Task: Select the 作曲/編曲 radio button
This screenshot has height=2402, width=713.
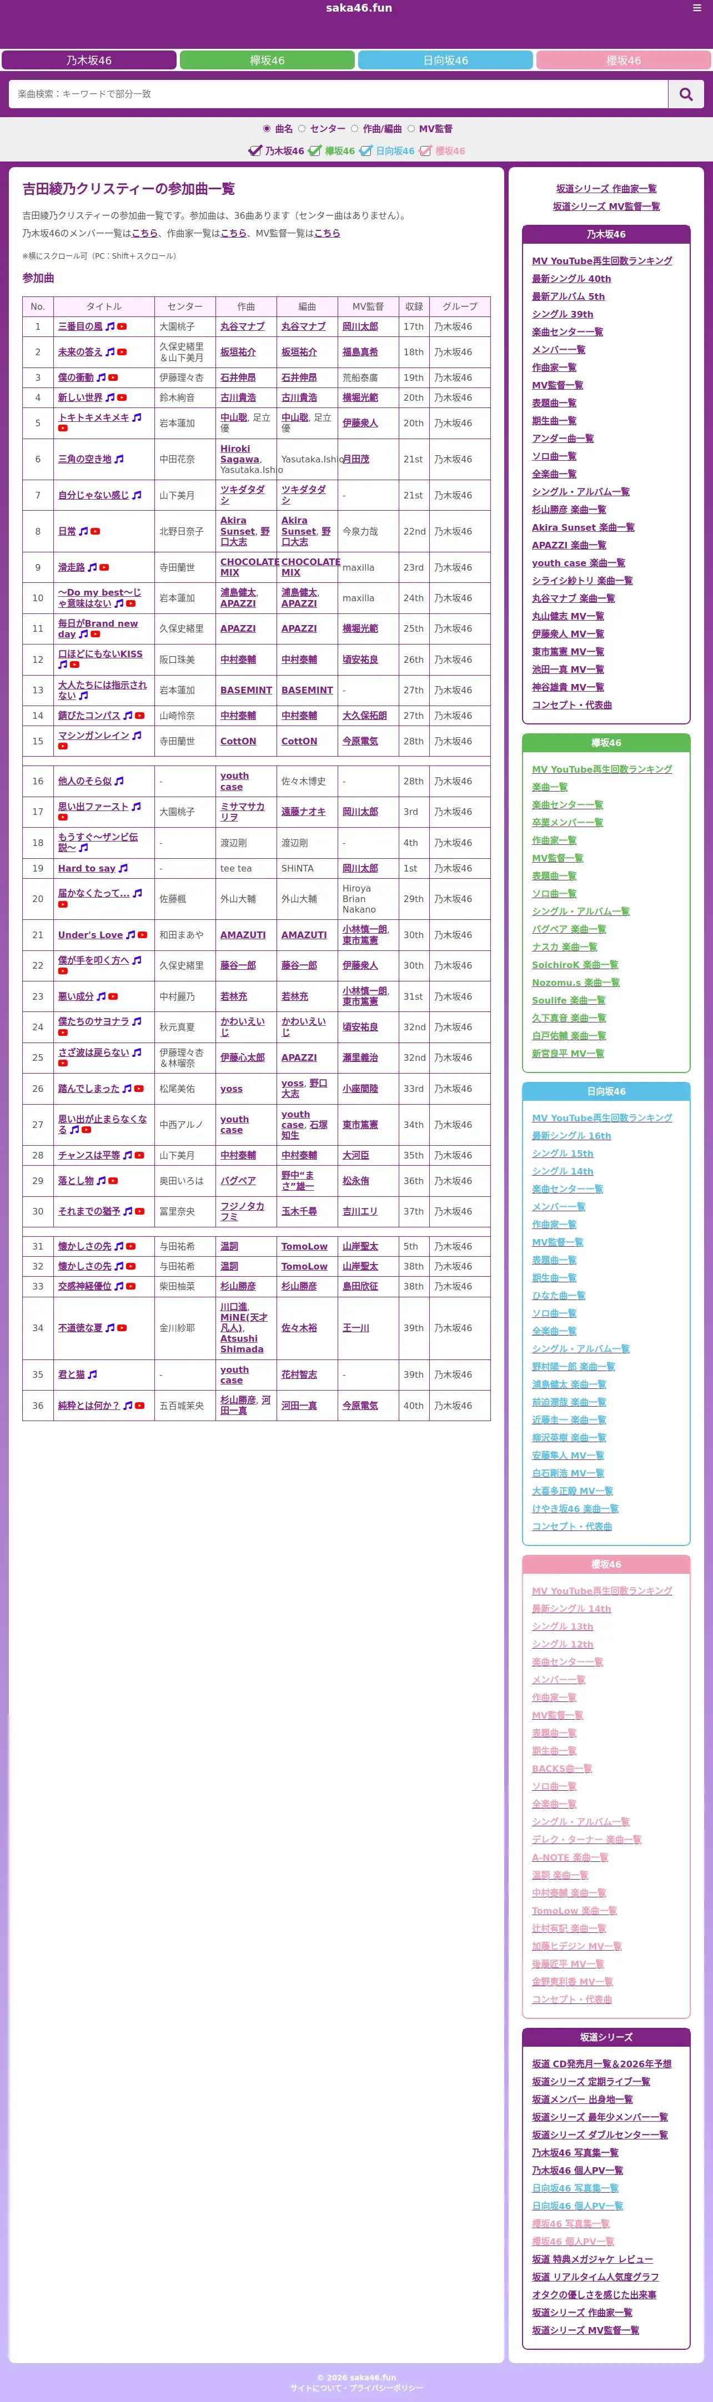Action: point(355,129)
